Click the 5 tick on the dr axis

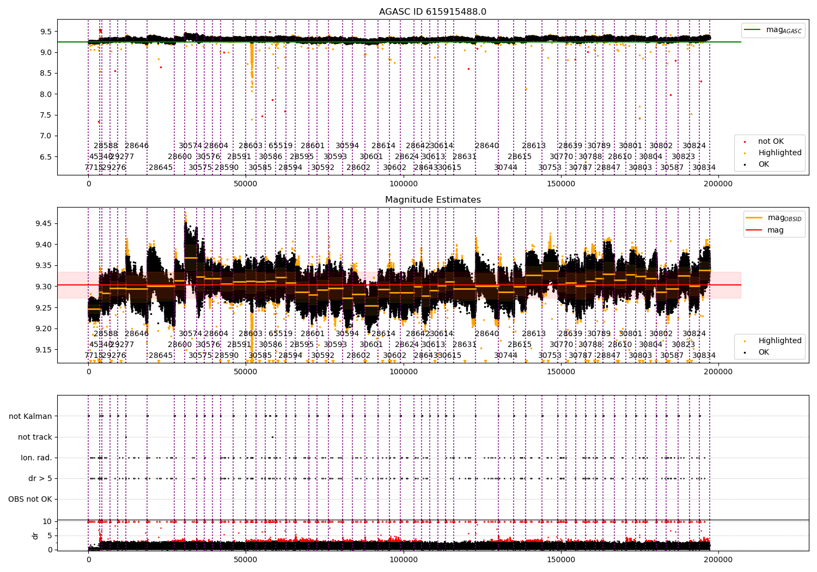point(50,536)
